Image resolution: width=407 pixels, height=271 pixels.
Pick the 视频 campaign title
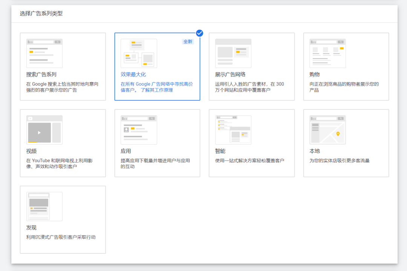[x=31, y=151]
